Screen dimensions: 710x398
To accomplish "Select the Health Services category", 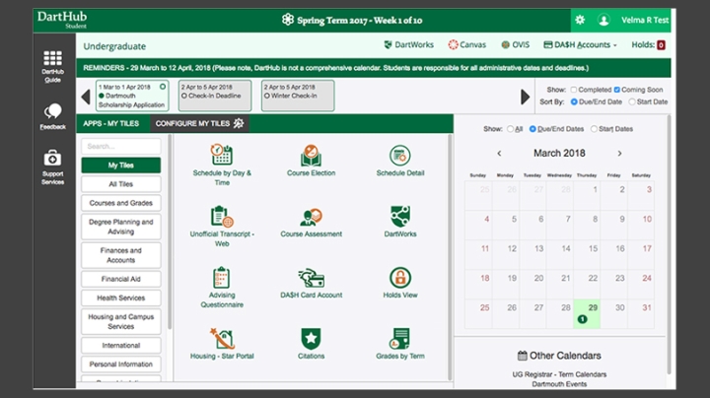I will click(x=121, y=298).
